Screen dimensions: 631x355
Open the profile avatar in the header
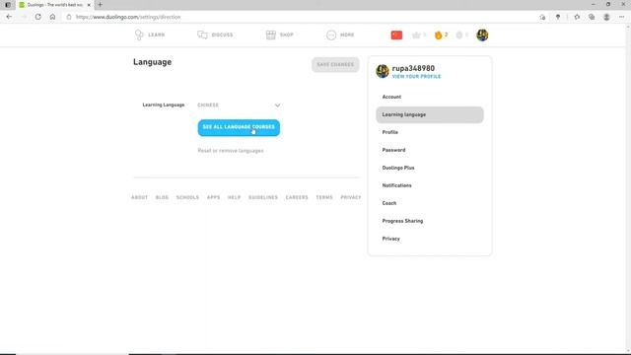(482, 35)
